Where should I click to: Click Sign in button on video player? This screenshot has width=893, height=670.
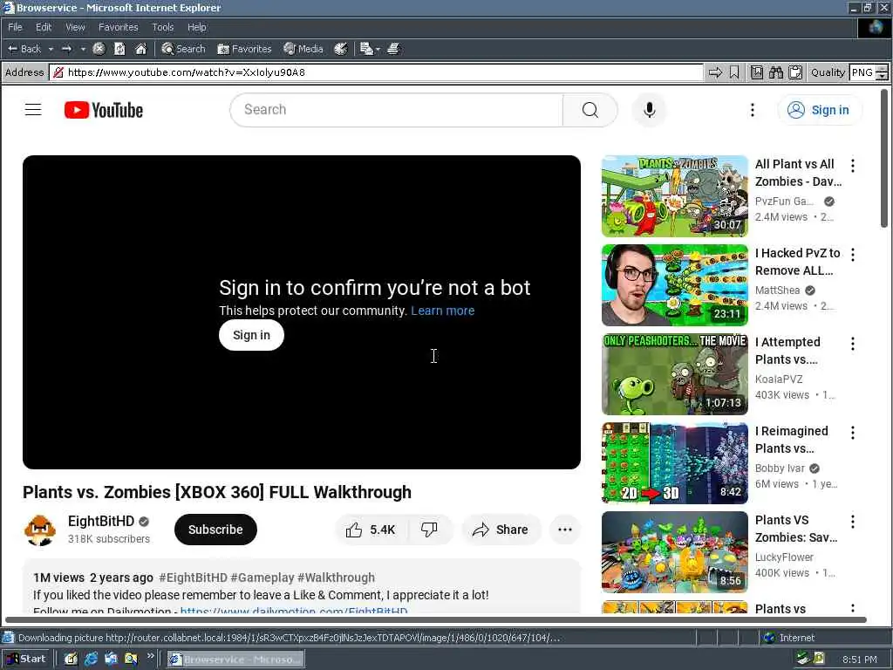[x=251, y=335]
